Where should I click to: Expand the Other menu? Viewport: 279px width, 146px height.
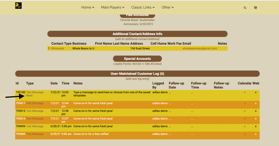pyautogui.click(x=168, y=7)
